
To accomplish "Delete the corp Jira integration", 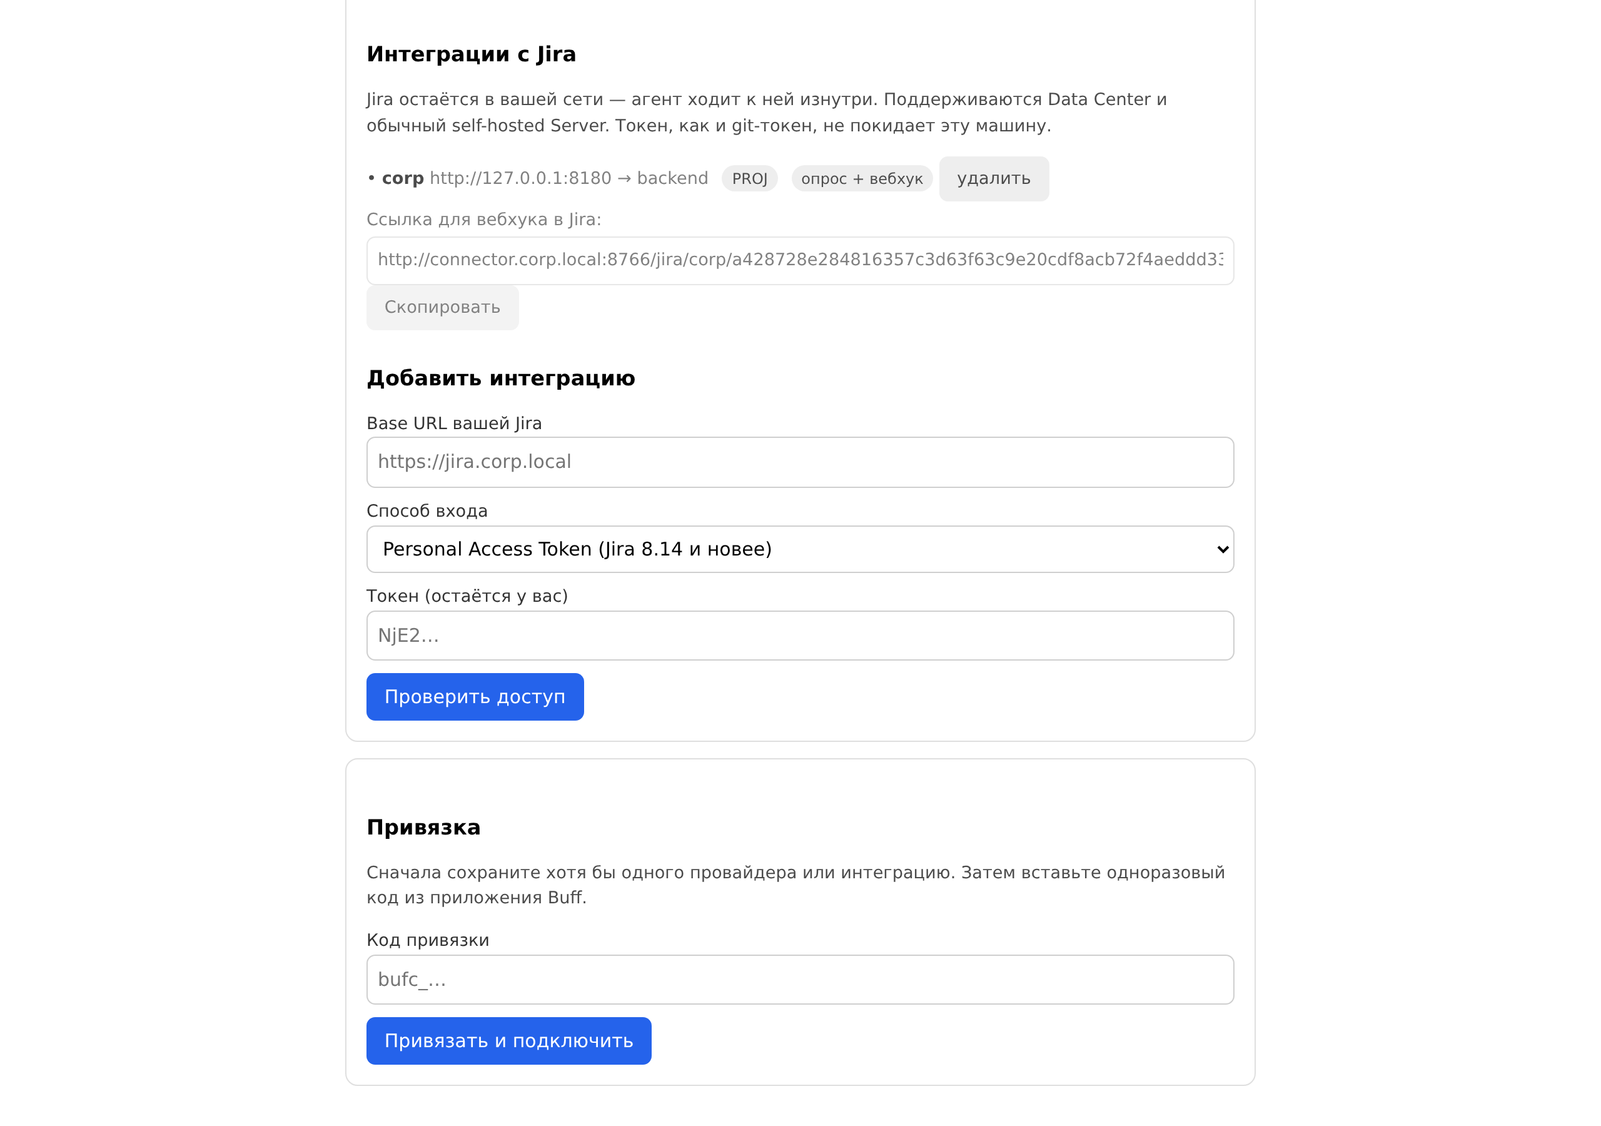I will 994,179.
